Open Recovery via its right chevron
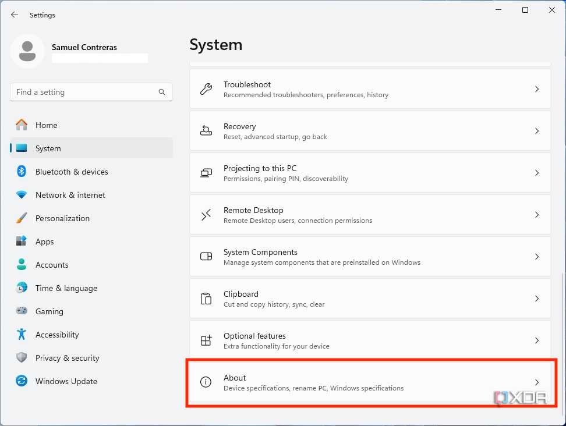566x426 pixels. tap(537, 130)
